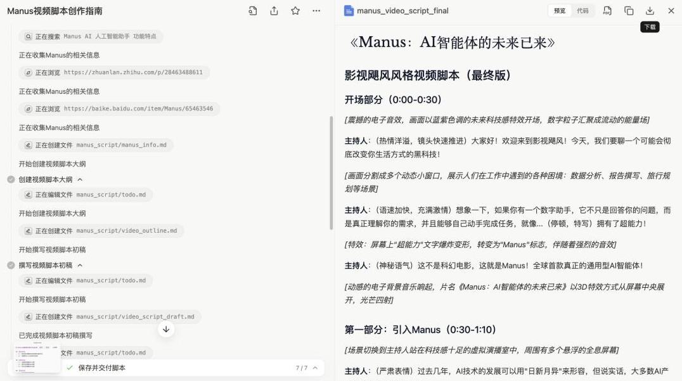Click the host line starting 大家好！欢迎来到影视飓风

pos(508,148)
